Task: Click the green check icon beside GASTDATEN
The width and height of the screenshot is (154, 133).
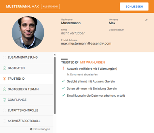Action: click(5, 68)
